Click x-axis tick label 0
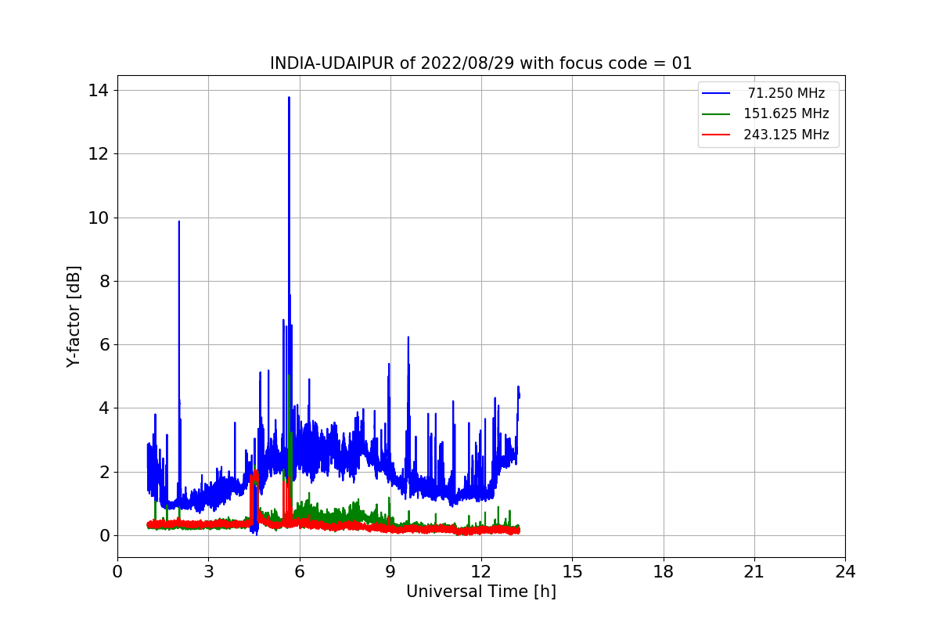Image resolution: width=939 pixels, height=626 pixels. [117, 572]
